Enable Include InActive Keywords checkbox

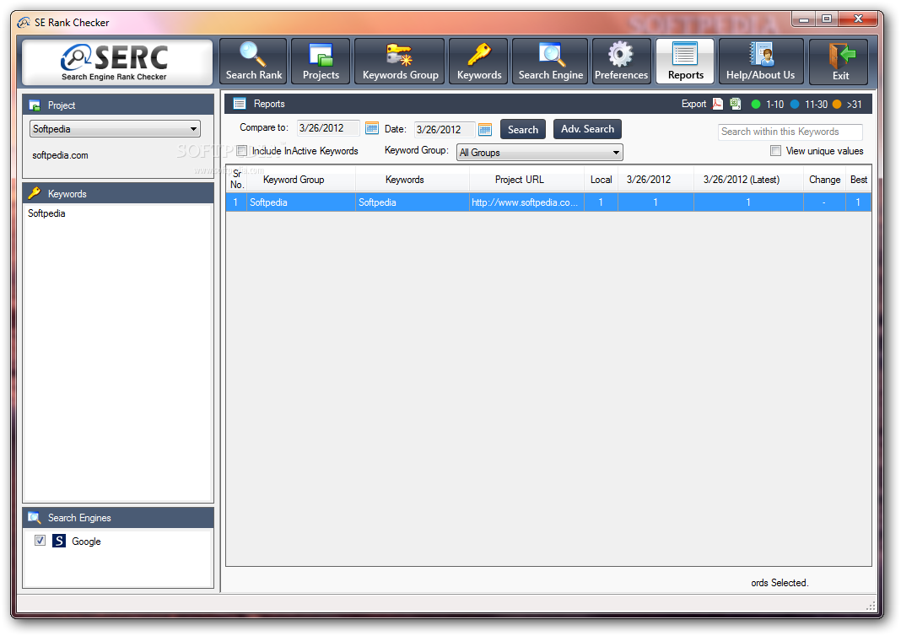tap(242, 150)
